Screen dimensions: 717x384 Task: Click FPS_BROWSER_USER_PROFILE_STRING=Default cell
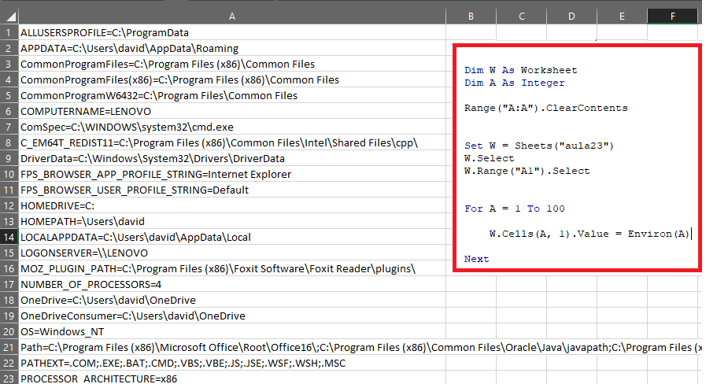232,190
